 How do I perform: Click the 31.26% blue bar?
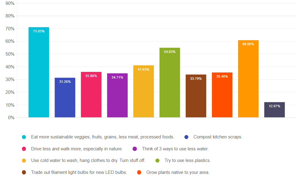[65, 98]
